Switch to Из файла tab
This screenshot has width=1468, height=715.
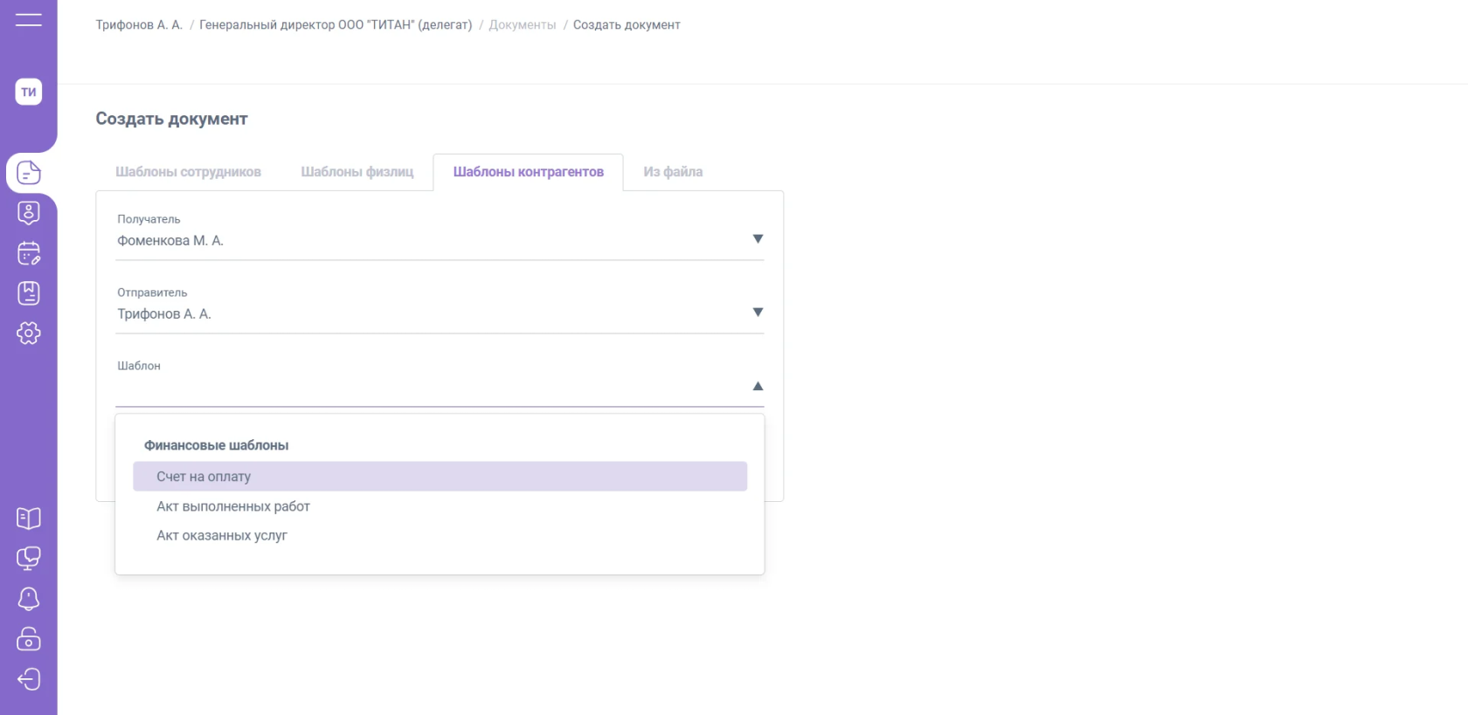point(673,172)
